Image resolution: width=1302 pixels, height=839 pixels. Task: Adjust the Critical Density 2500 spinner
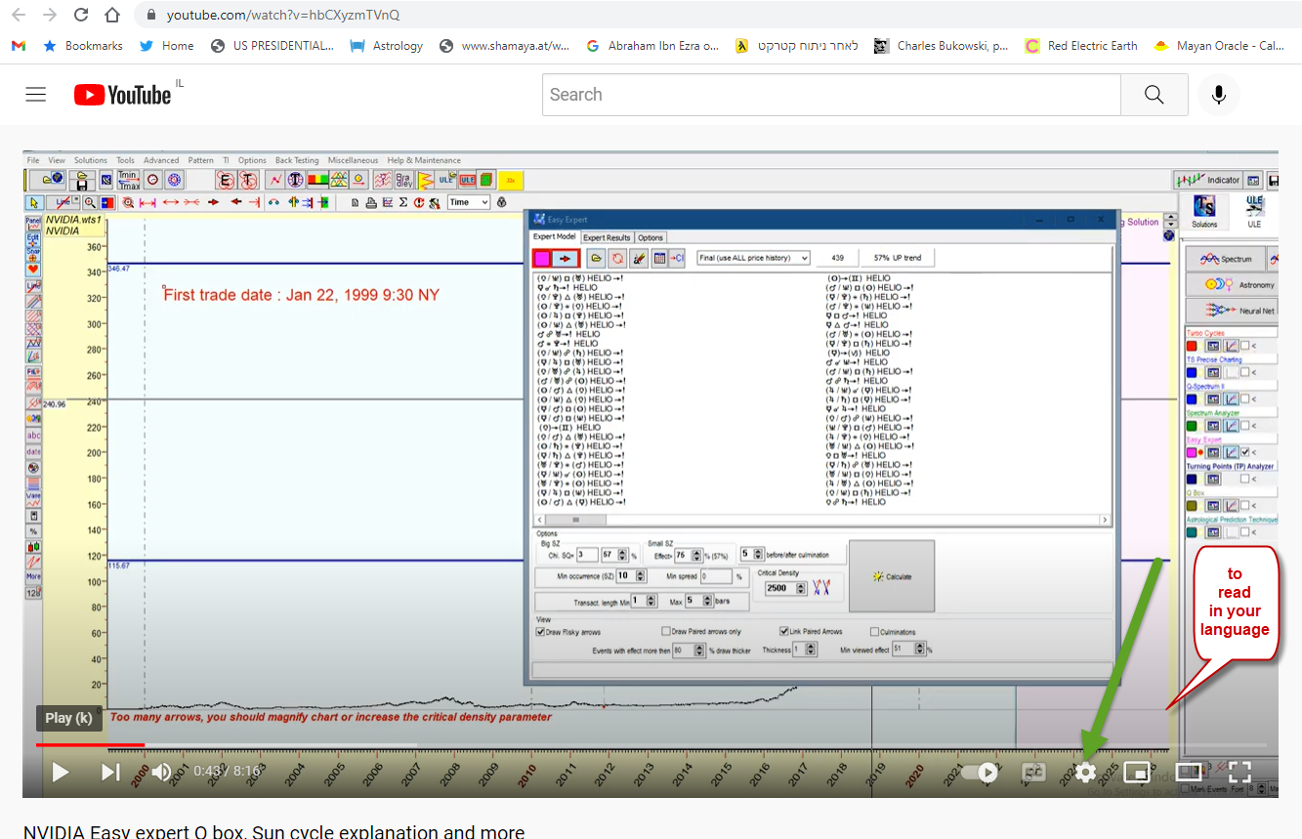[x=801, y=588]
